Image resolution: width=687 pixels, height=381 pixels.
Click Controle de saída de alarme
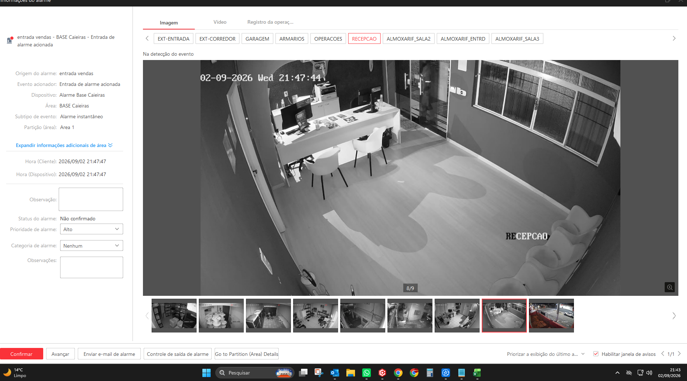(x=178, y=354)
